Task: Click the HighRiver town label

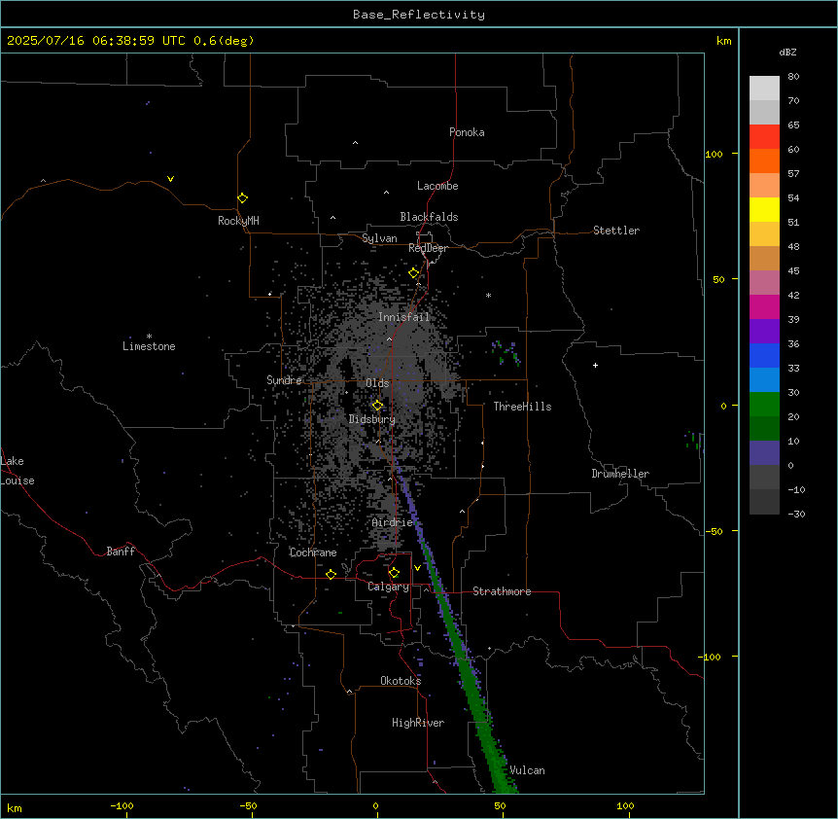Action: (418, 723)
